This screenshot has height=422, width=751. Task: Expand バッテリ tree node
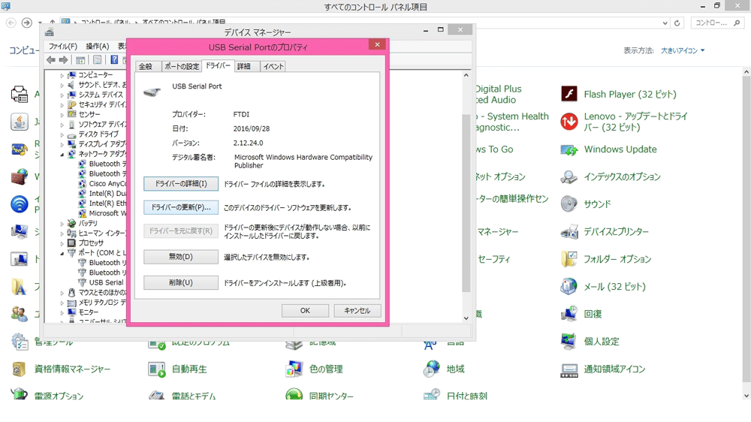(62, 224)
